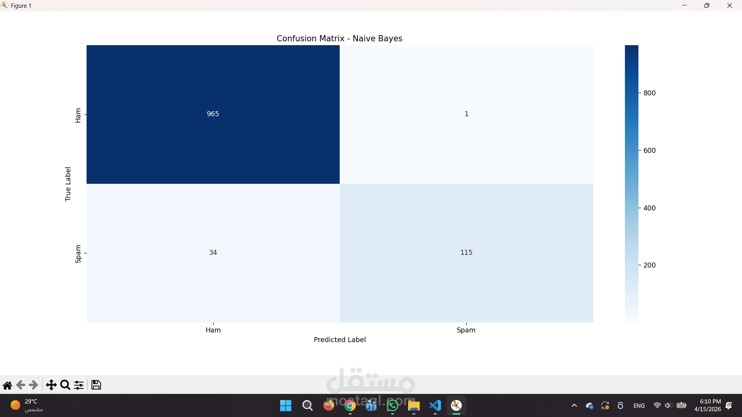The height and width of the screenshot is (417, 742).
Task: Click the 965 Ham-Ham matrix cell
Action: (213, 114)
